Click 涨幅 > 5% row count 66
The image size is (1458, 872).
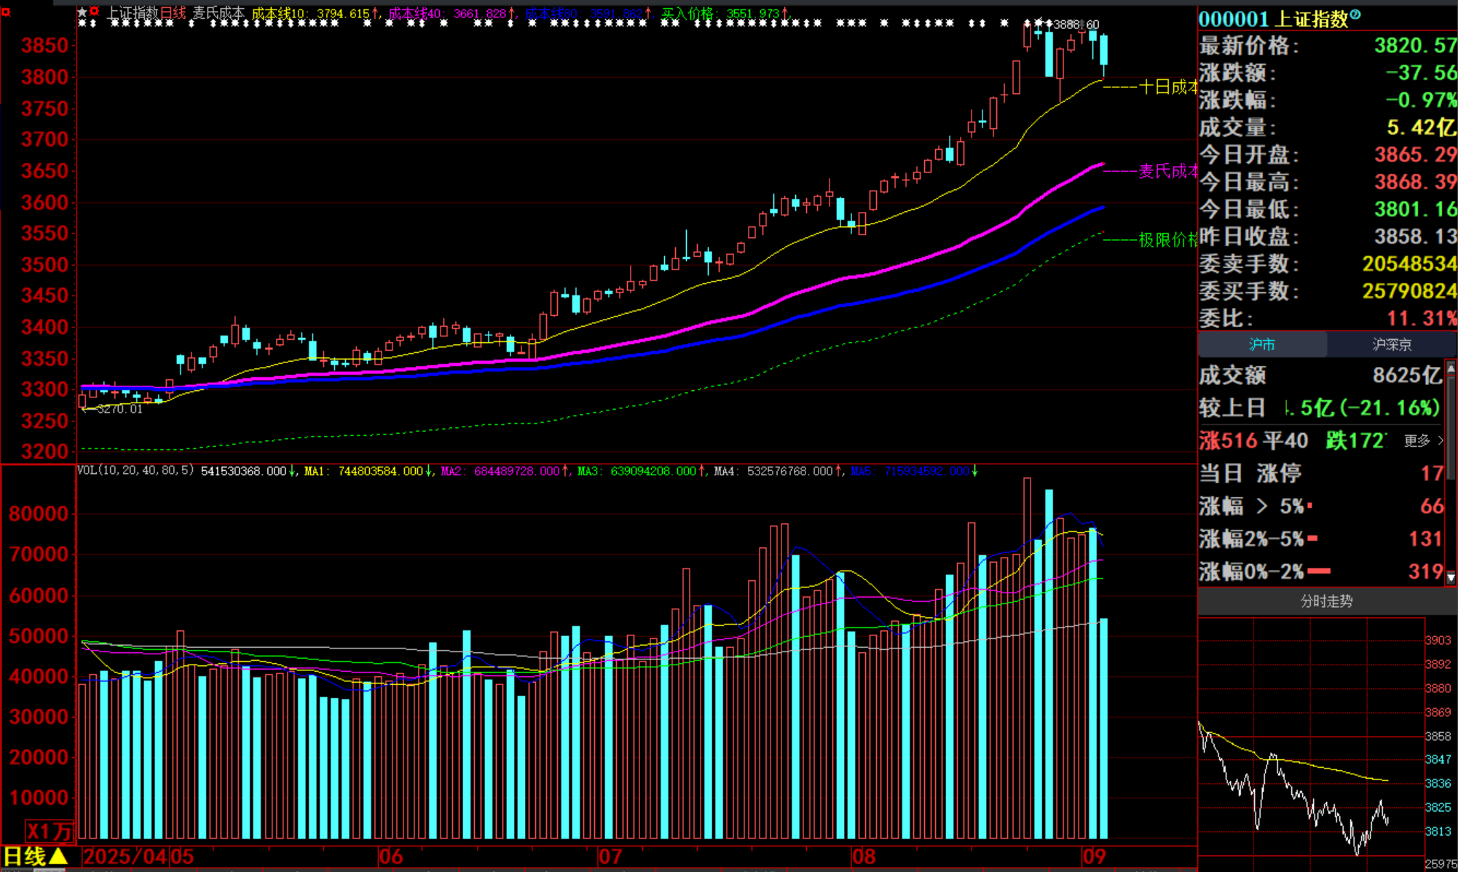click(x=1432, y=507)
